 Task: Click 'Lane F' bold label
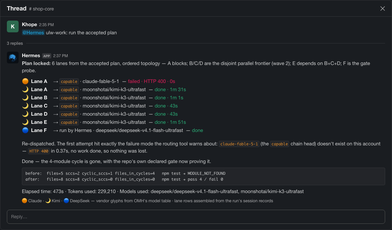point(39,130)
